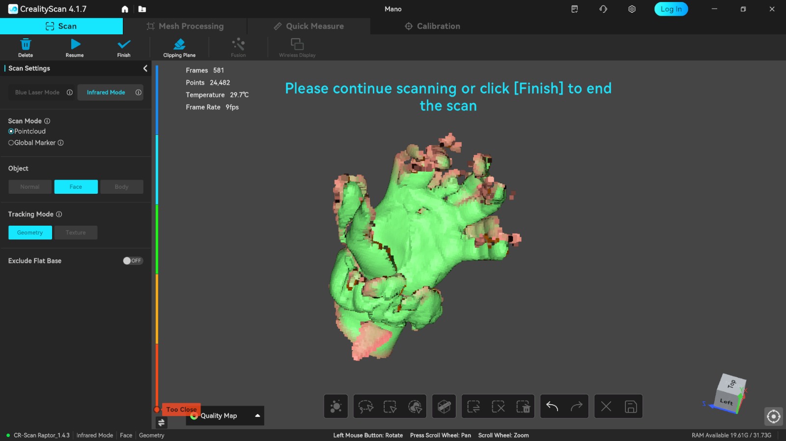
Task: Click the Delete scan trash icon
Action: 26,48
